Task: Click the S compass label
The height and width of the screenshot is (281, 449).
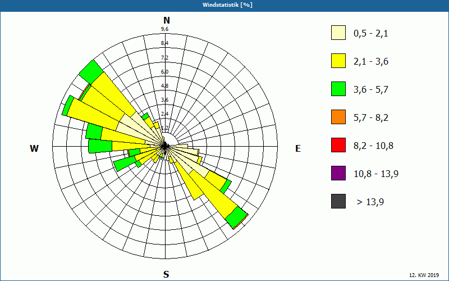Action: point(166,274)
